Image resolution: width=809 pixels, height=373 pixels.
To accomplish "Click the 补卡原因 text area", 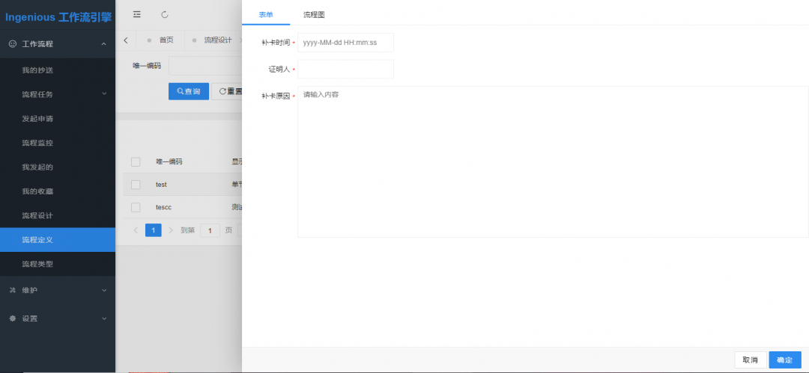I will tap(553, 161).
